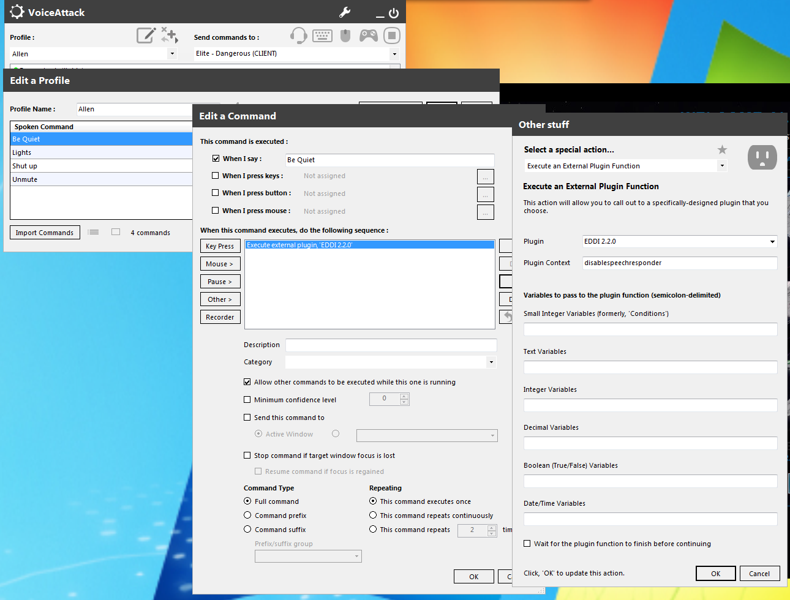Toggle listening with the headset icon
The width and height of the screenshot is (790, 600).
(298, 36)
